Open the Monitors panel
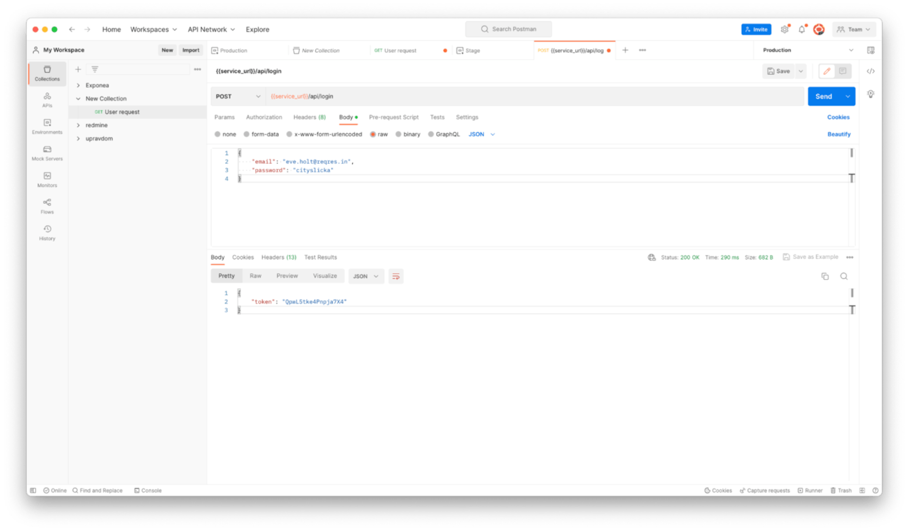This screenshot has height=532, width=909. pyautogui.click(x=47, y=179)
